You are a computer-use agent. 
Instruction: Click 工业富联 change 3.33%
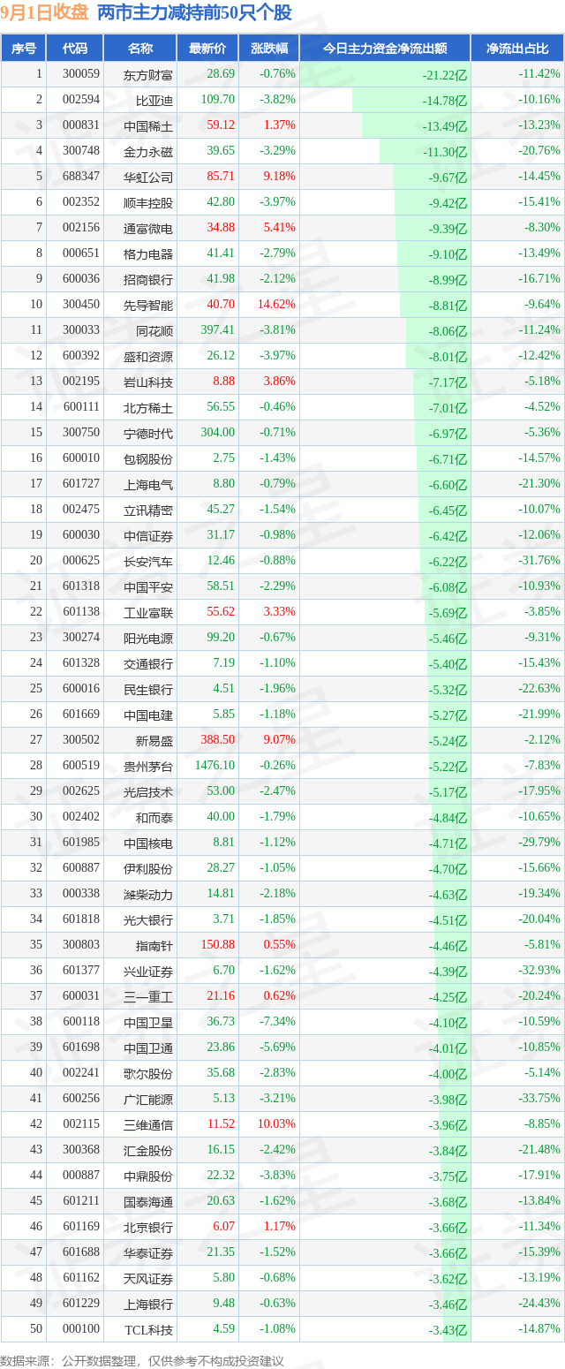coord(279,612)
